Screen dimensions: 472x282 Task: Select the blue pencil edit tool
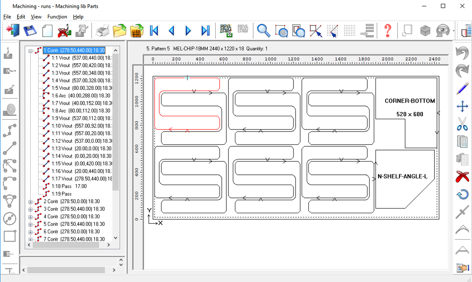click(462, 88)
